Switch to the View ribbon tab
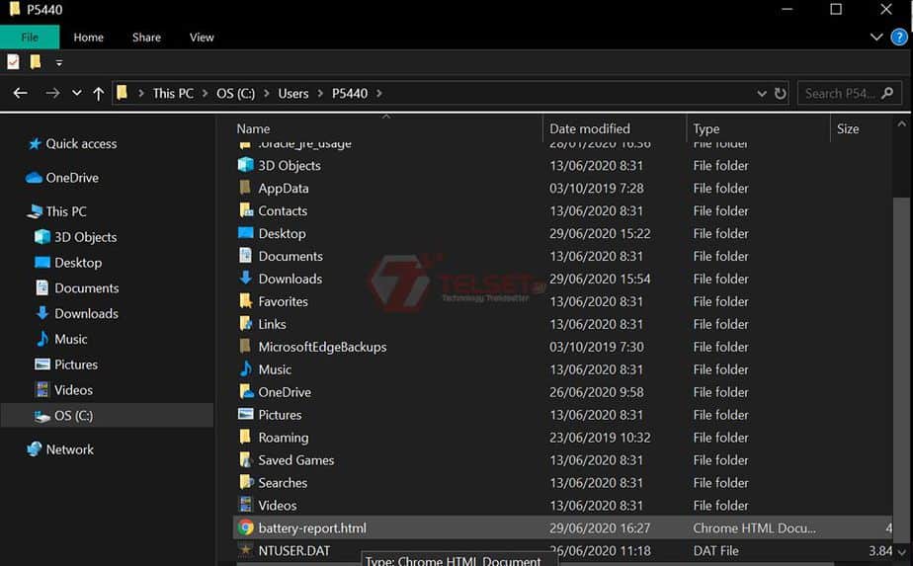The image size is (913, 566). (202, 38)
